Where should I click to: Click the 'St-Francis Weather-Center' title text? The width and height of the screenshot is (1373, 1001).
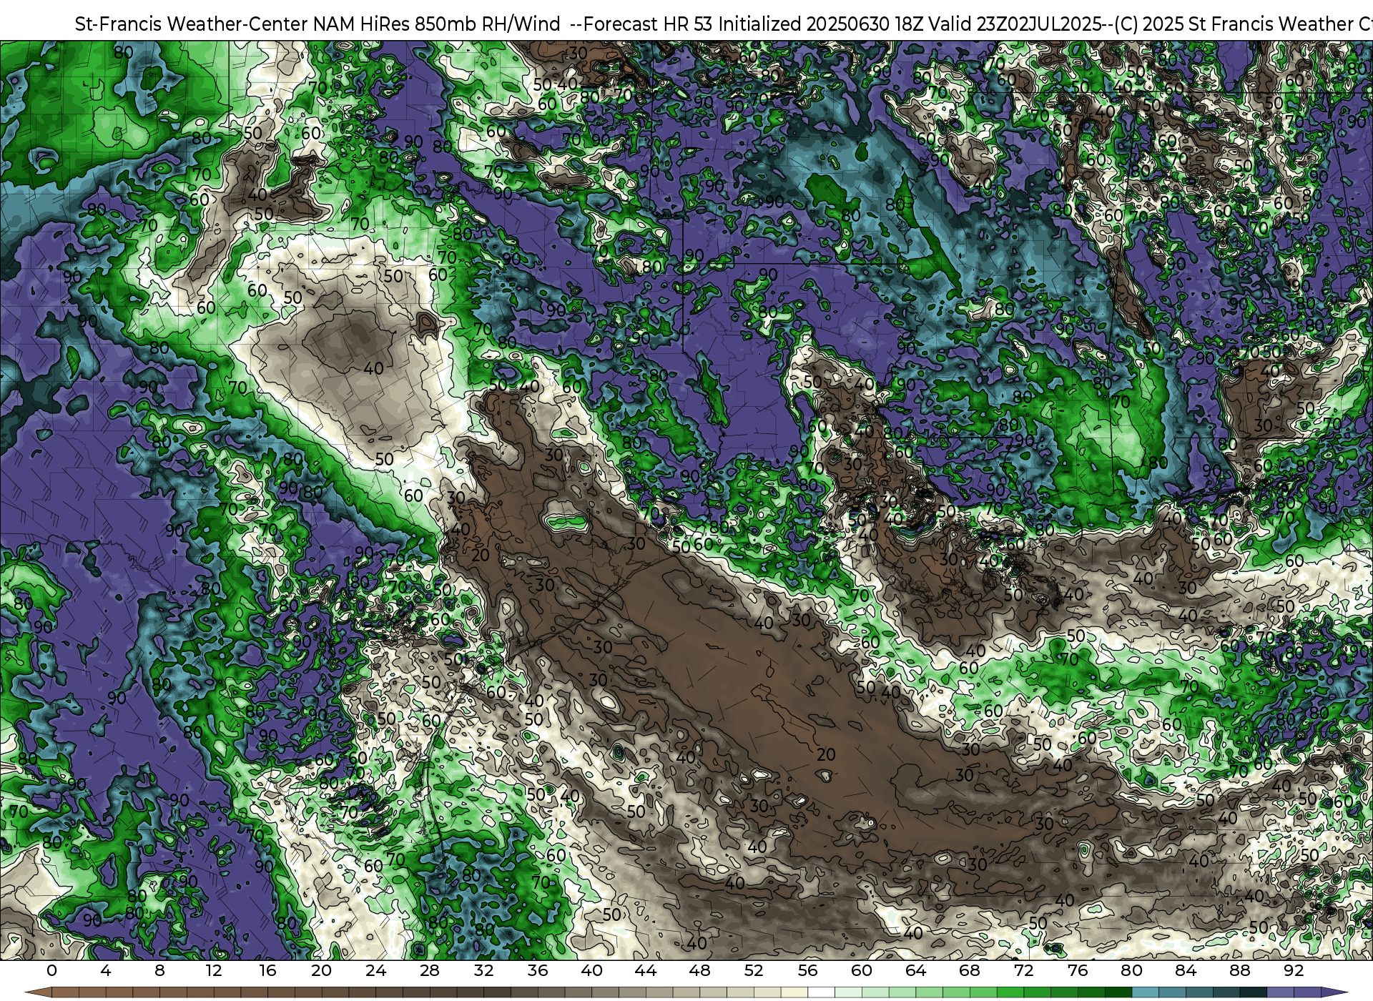pos(192,24)
